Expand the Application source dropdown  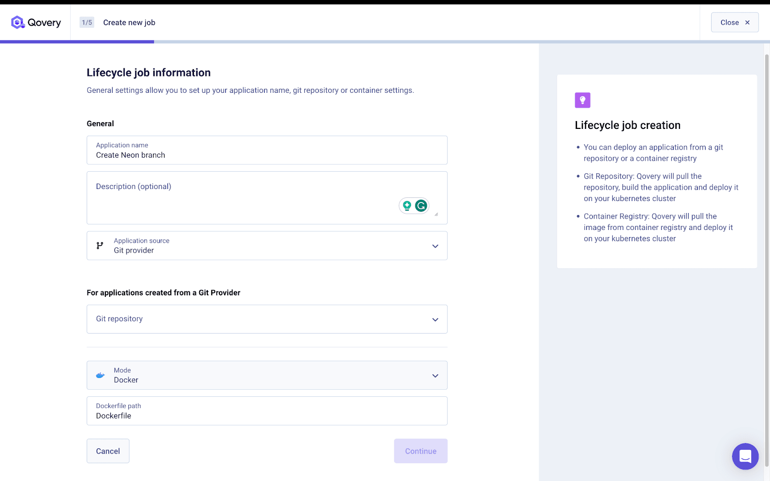coord(435,246)
